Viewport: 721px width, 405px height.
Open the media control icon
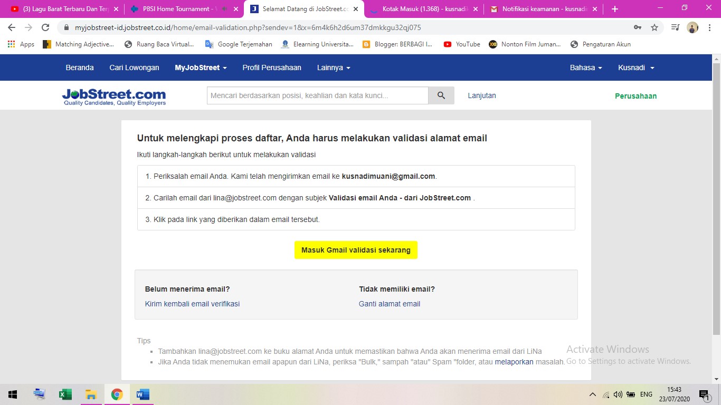(x=675, y=27)
